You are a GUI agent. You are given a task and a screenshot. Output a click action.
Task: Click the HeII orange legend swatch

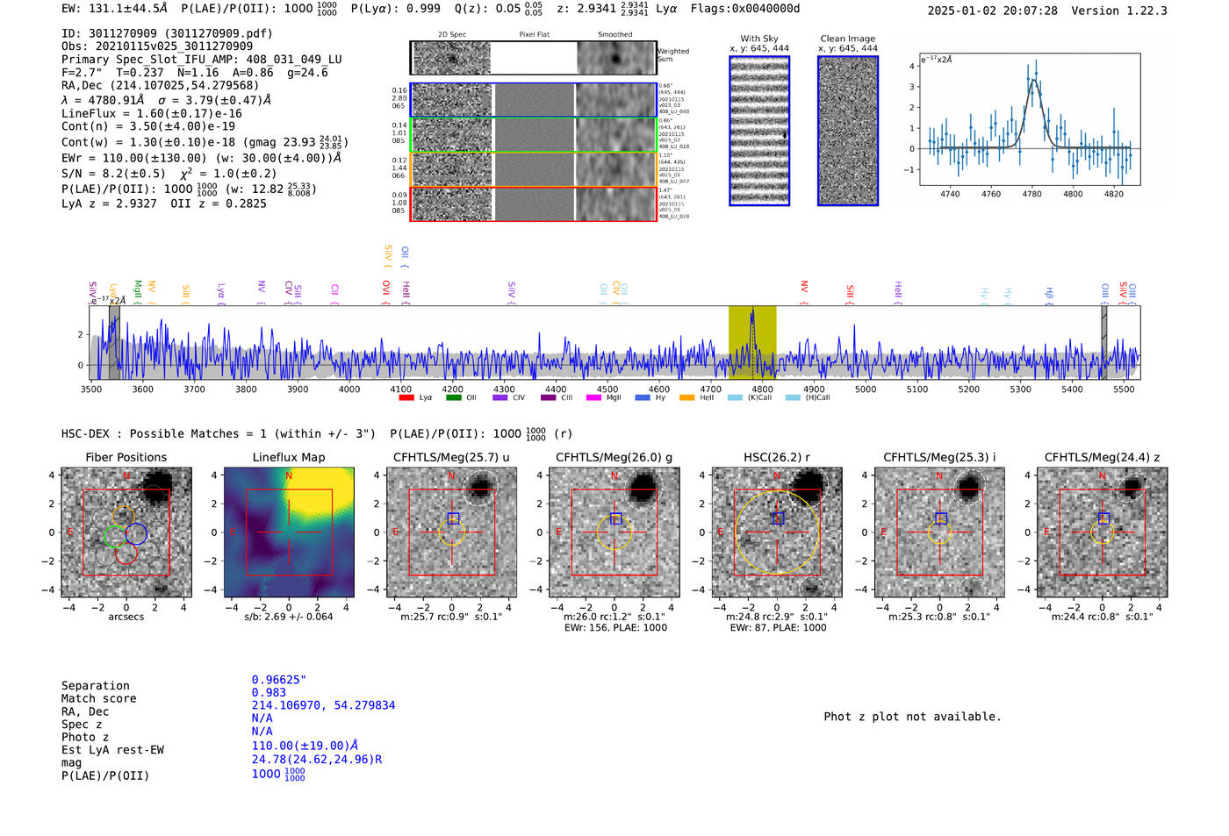pyautogui.click(x=686, y=397)
